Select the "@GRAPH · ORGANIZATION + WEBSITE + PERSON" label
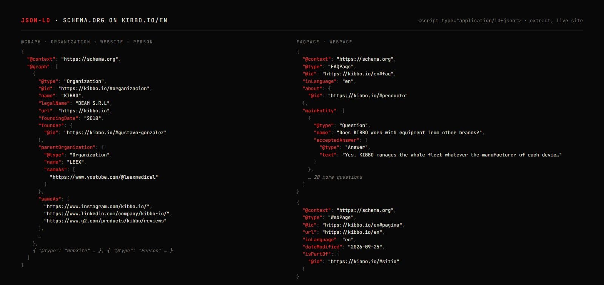The image size is (604, 285). [x=87, y=42]
